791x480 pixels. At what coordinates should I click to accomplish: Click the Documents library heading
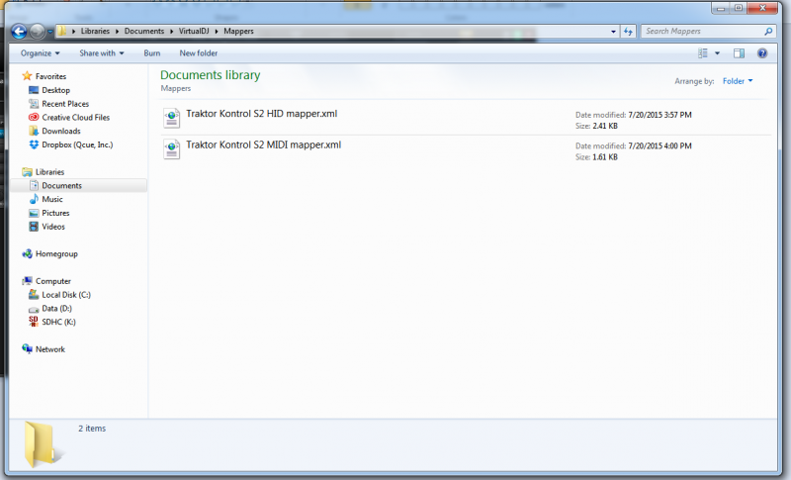click(211, 75)
